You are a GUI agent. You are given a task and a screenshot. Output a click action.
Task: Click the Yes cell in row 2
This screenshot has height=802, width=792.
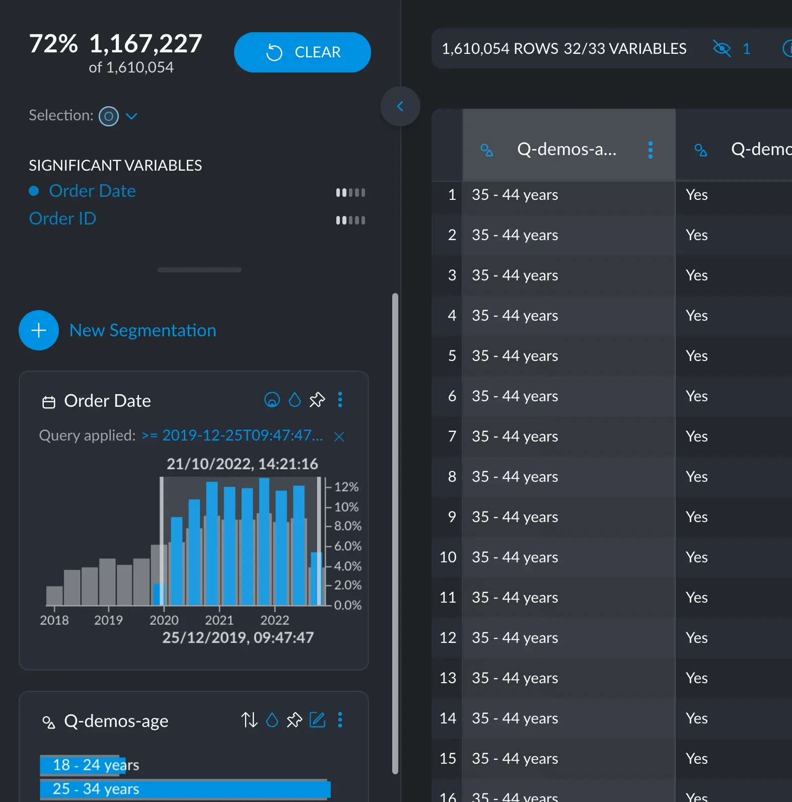[x=734, y=235]
